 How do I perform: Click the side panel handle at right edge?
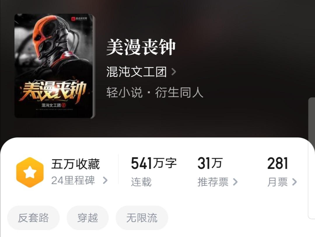click(x=311, y=158)
